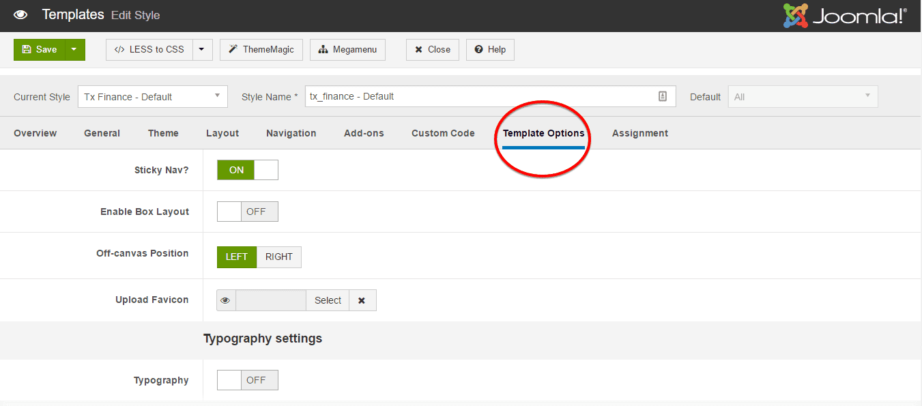Image resolution: width=922 pixels, height=406 pixels.
Task: Switch to the Add-ons tab
Action: coord(364,133)
